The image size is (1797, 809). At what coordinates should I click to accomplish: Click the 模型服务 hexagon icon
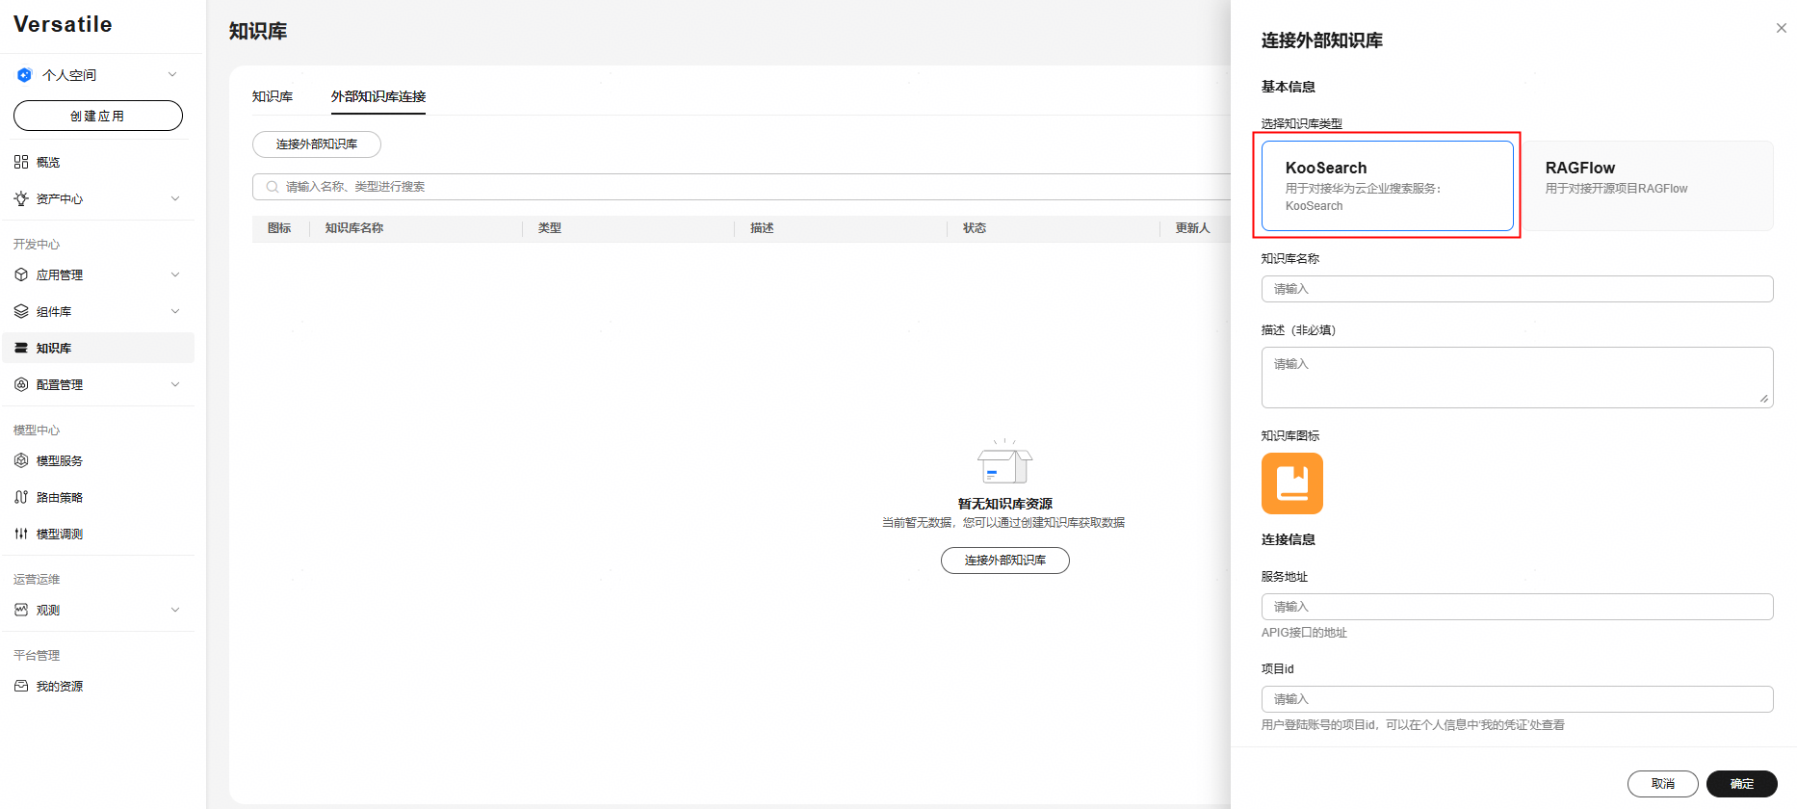(x=21, y=460)
